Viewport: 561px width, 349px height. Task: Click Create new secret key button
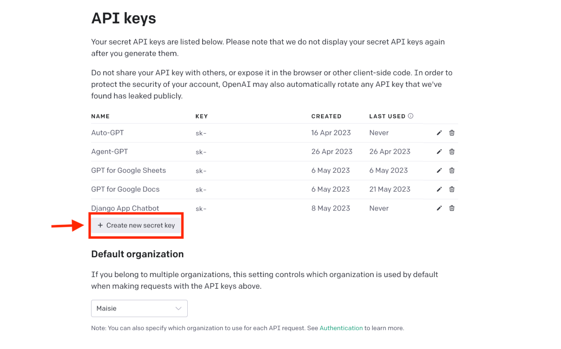(136, 225)
